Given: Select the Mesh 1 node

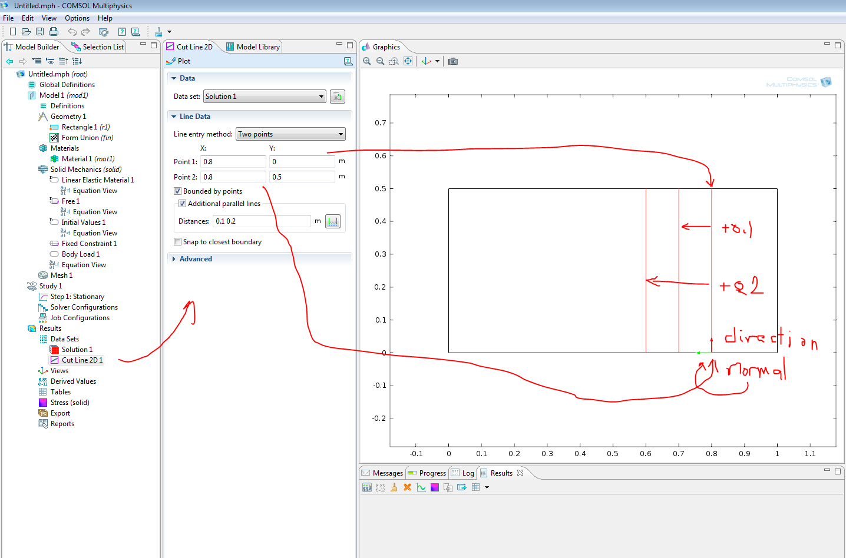Looking at the screenshot, I should click(x=61, y=275).
